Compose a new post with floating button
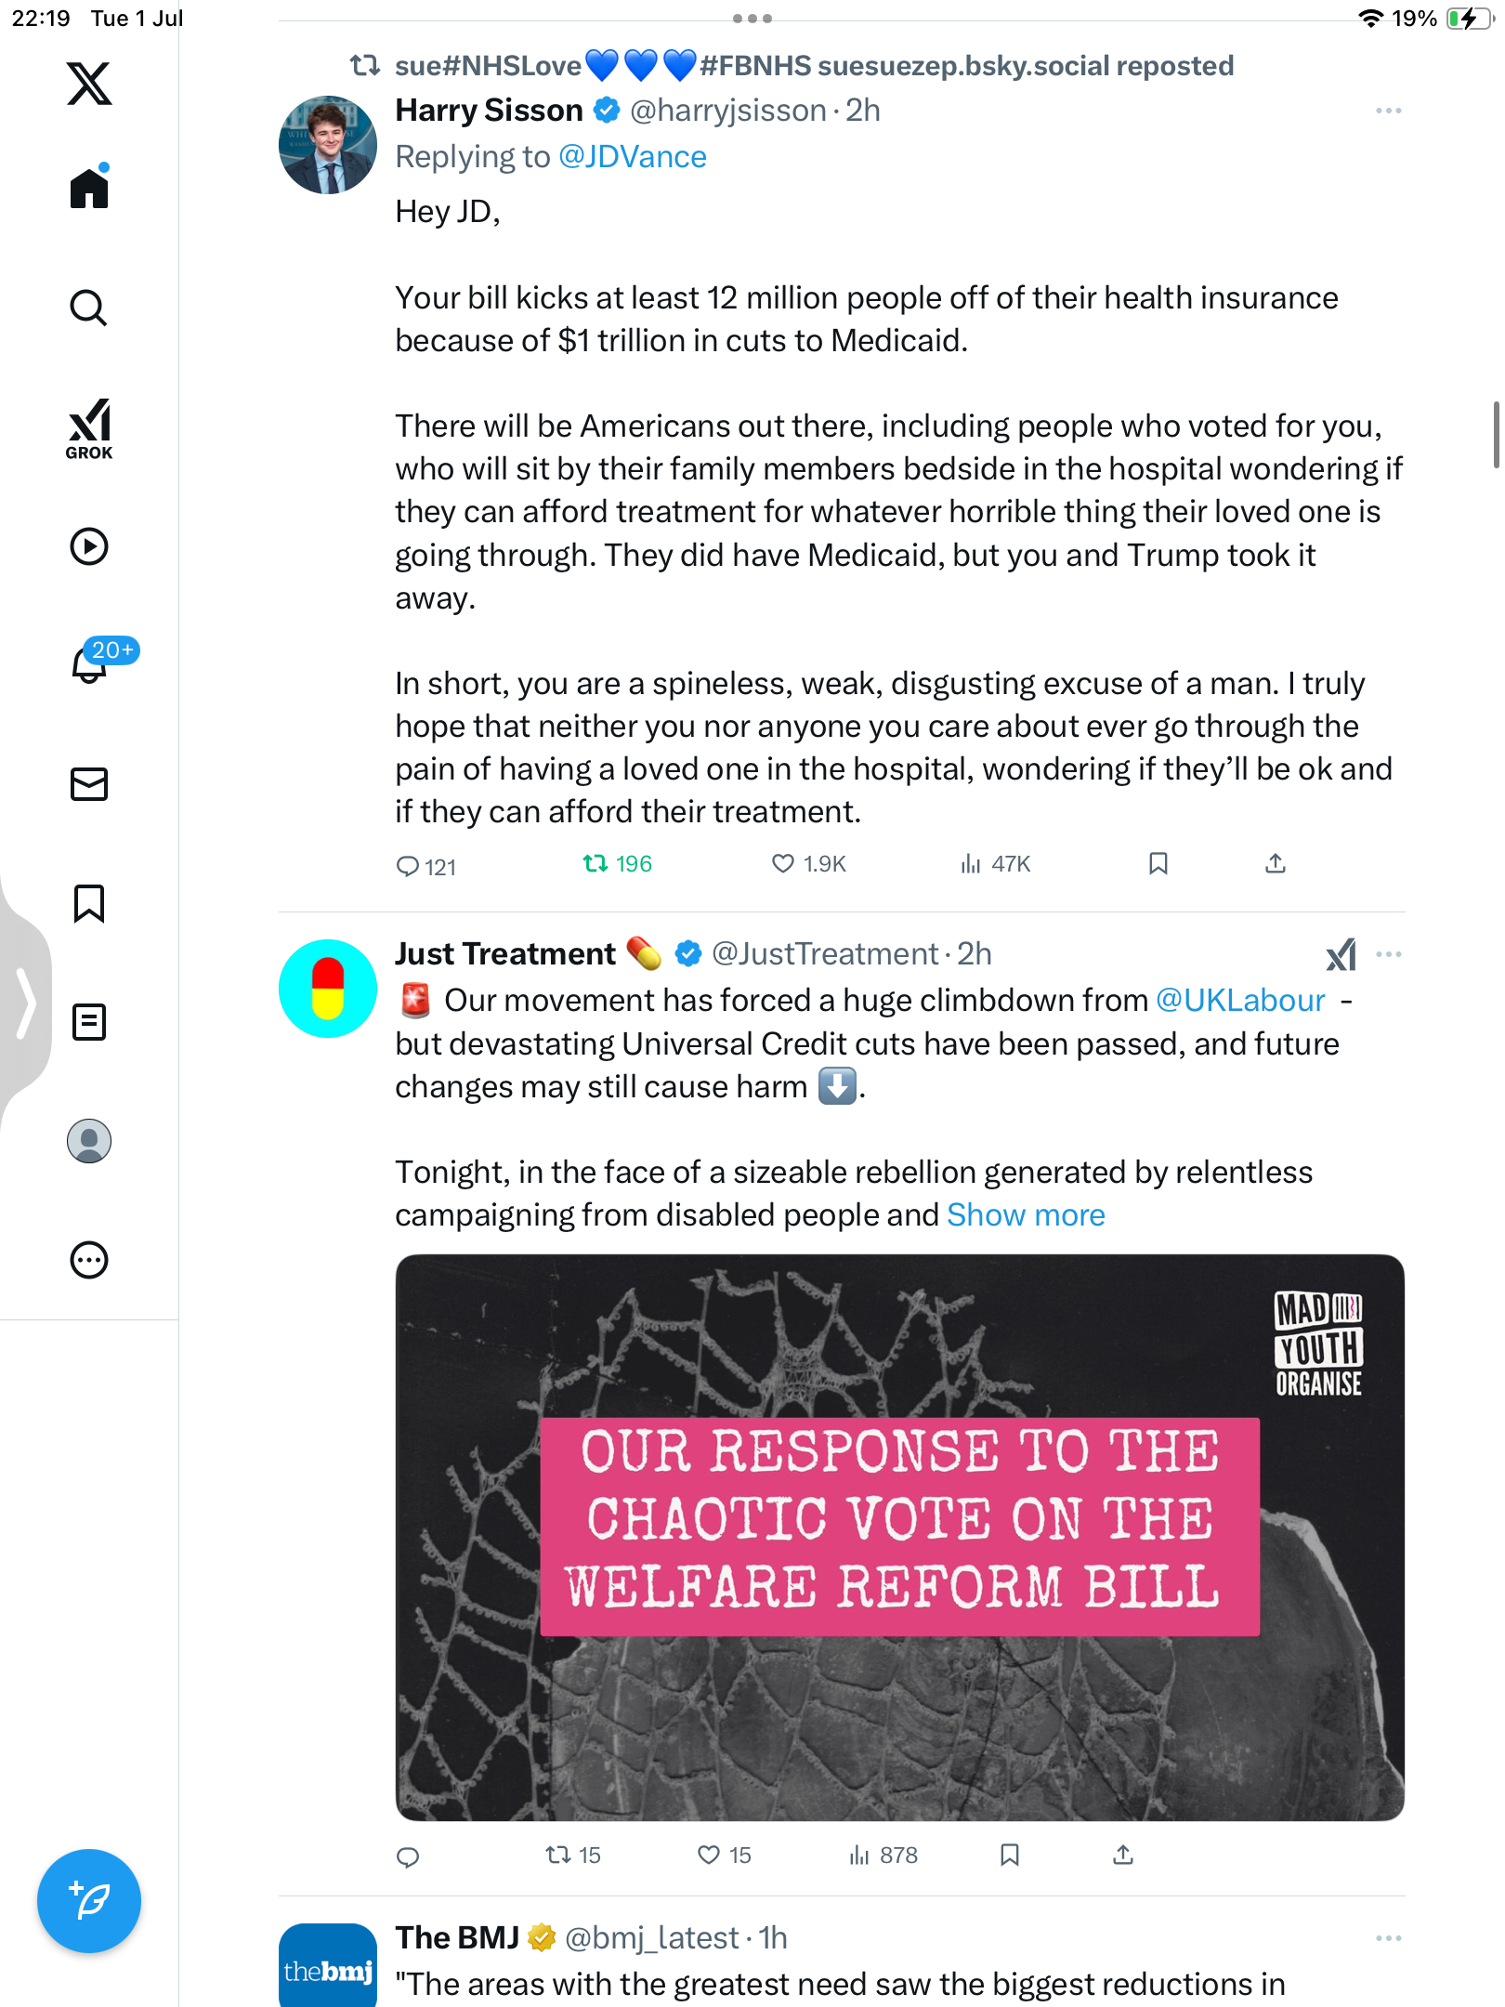Image resolution: width=1505 pixels, height=2007 pixels. [x=89, y=1901]
